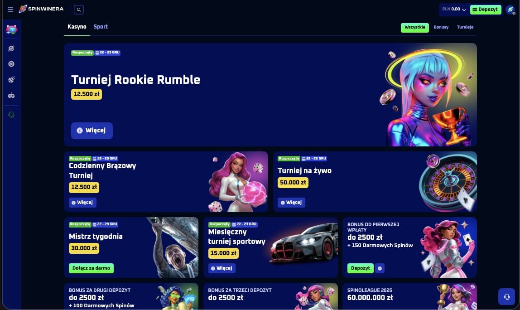520x310 pixels.
Task: Click the search magnifier icon
Action: coord(79,10)
